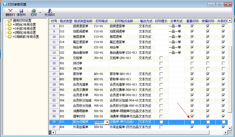Close the 打印参数设置 window
Image resolution: width=235 pixels, height=137 pixels.
point(228,5)
